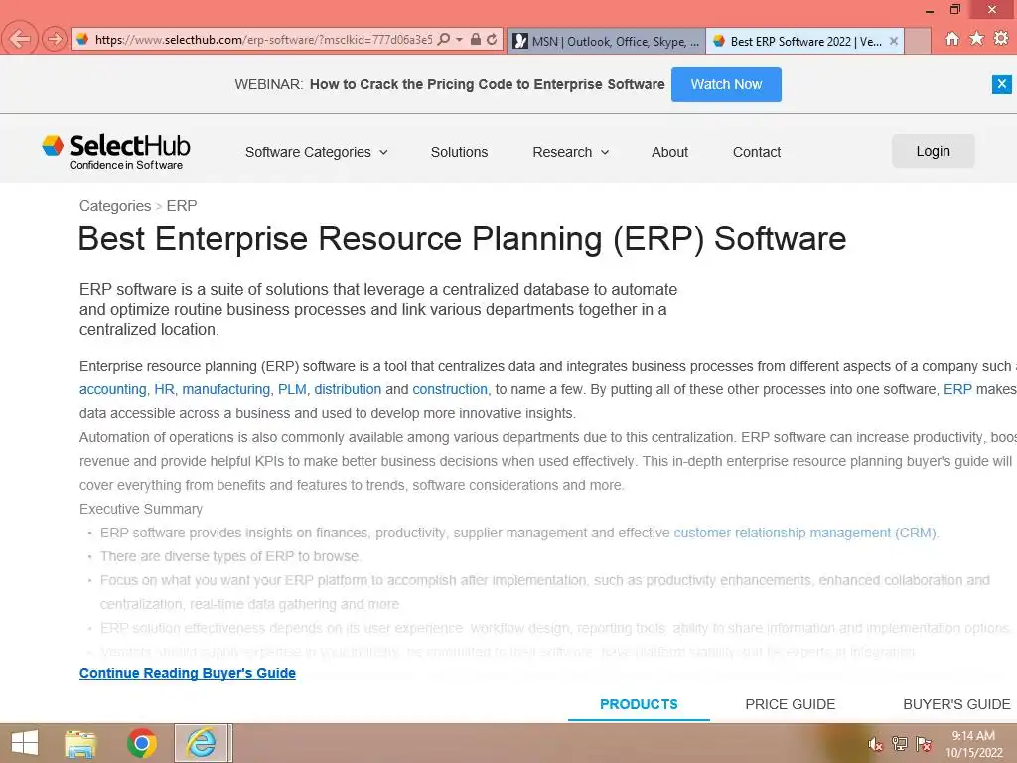Viewport: 1017px width, 763px height.
Task: Select the PRODUCTS tab
Action: tap(639, 704)
